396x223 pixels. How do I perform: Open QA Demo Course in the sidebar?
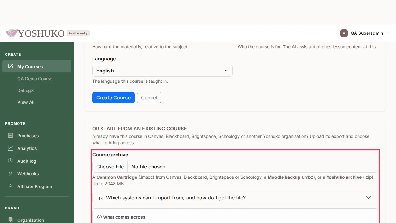(x=35, y=79)
